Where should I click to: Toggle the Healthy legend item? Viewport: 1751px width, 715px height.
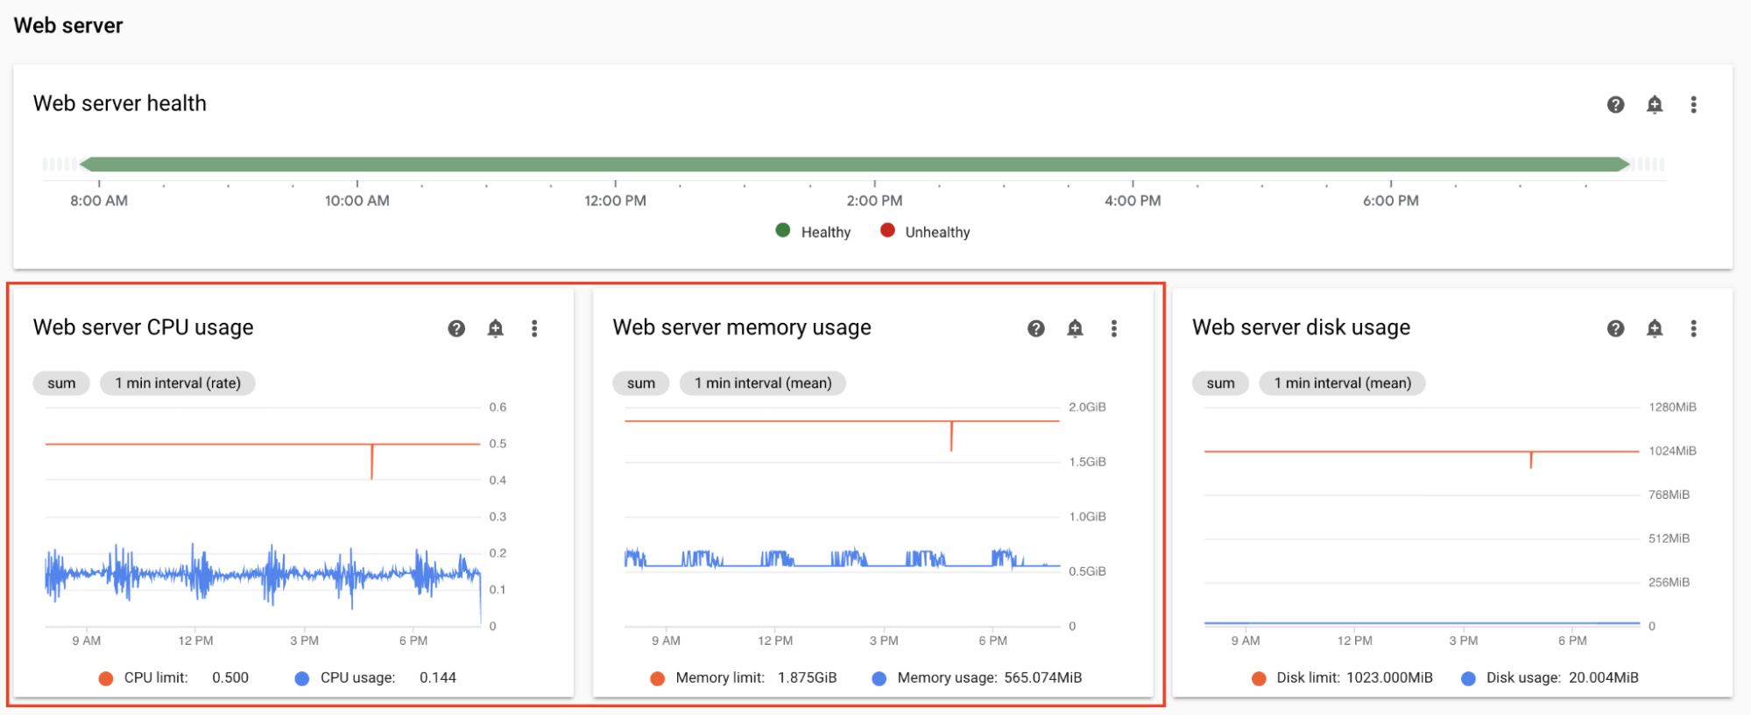click(814, 232)
